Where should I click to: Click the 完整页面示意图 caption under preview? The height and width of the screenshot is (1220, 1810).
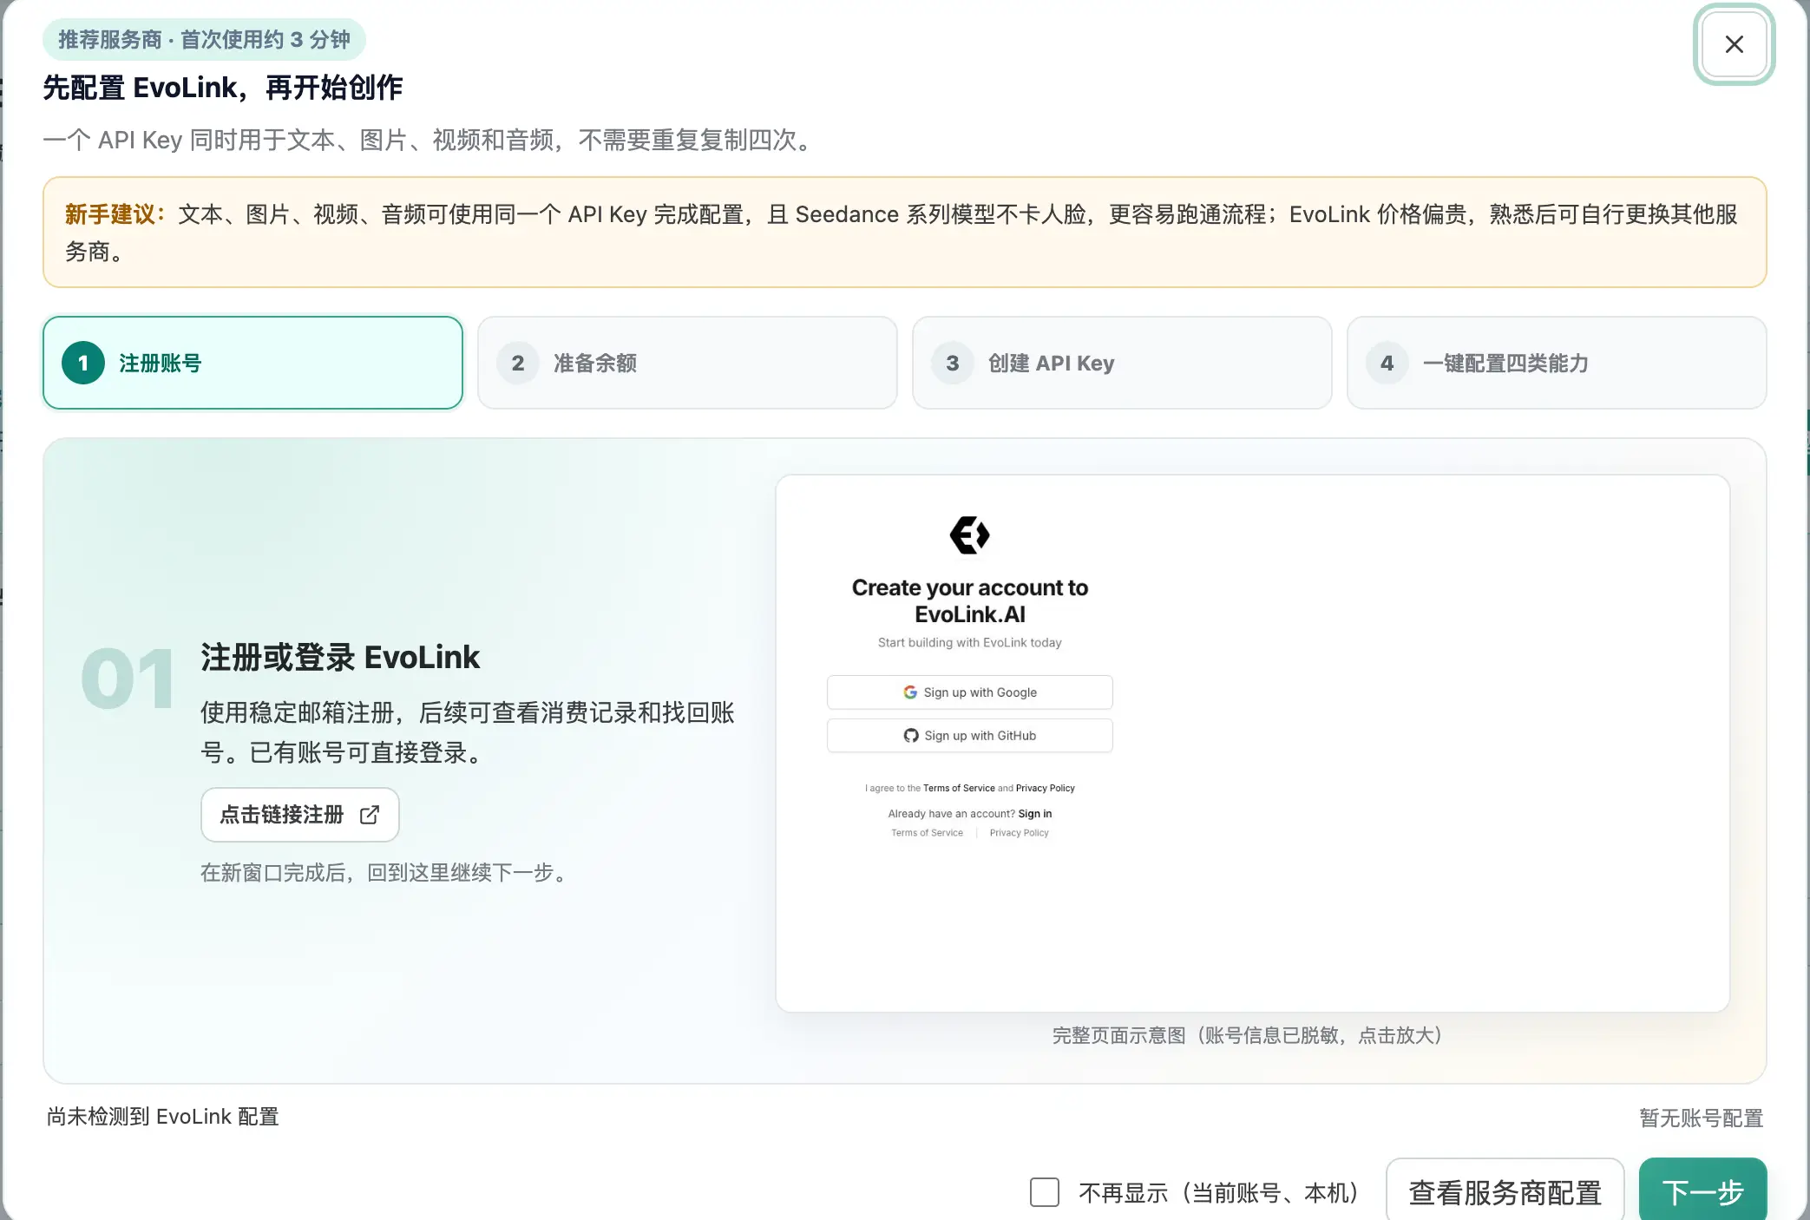(1247, 1035)
